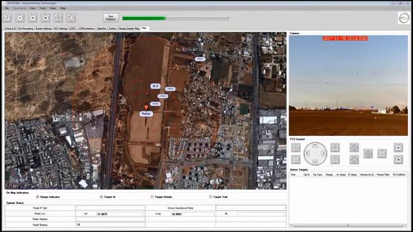Open the Help menu
413x232 pixels.
pos(63,8)
